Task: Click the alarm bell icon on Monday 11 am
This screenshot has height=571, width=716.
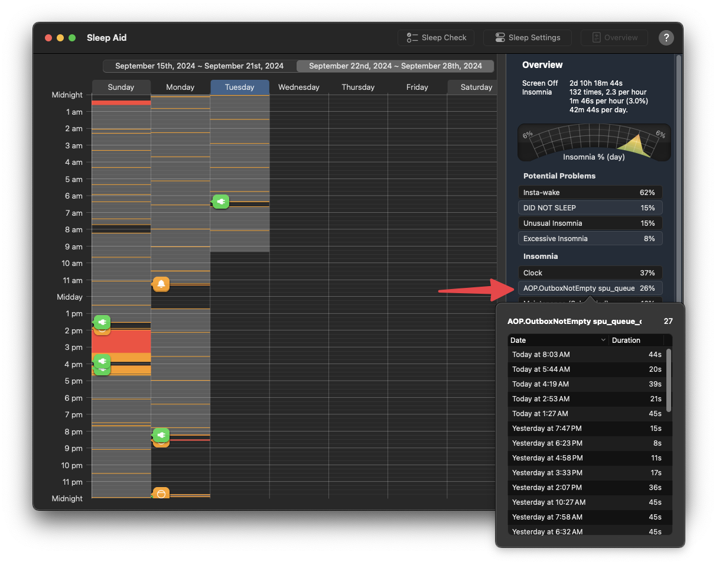Action: pos(161,284)
